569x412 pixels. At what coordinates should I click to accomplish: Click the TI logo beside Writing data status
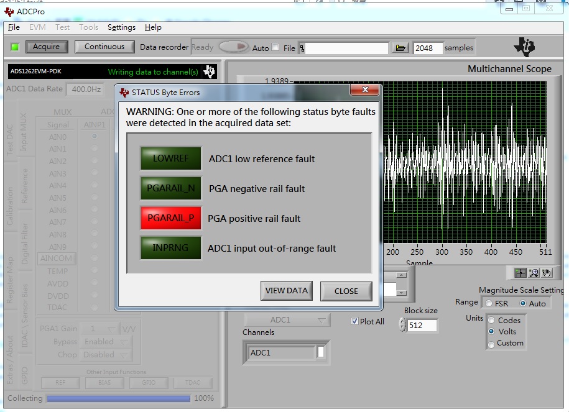point(209,71)
